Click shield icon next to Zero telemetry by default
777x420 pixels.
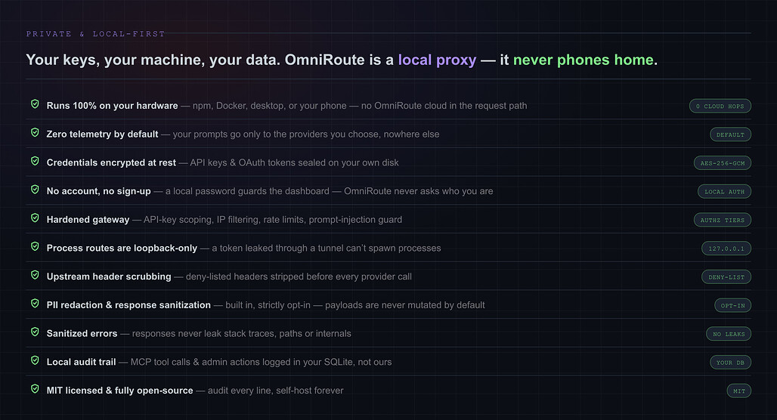tap(35, 133)
